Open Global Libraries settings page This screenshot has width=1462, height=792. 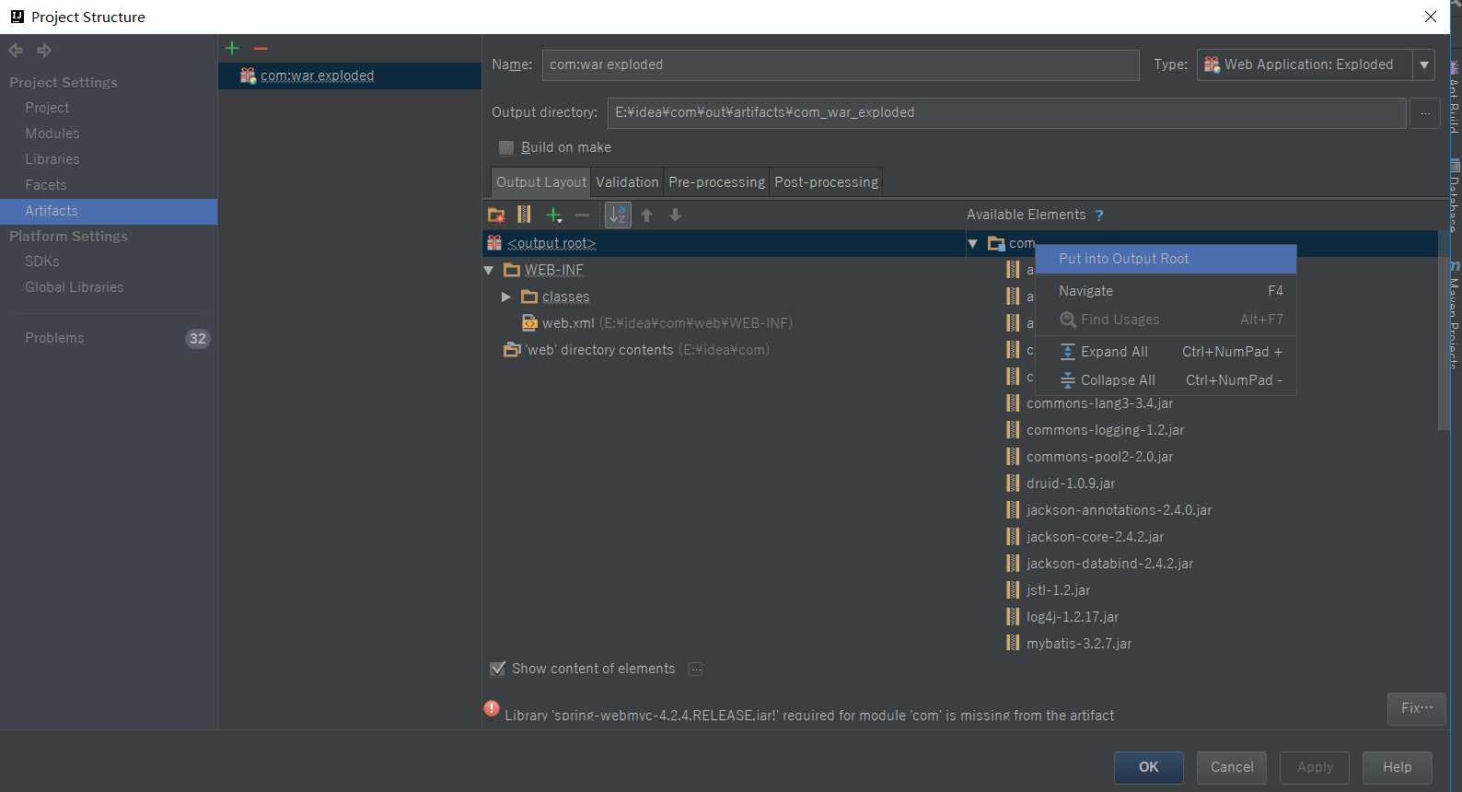pyautogui.click(x=75, y=287)
